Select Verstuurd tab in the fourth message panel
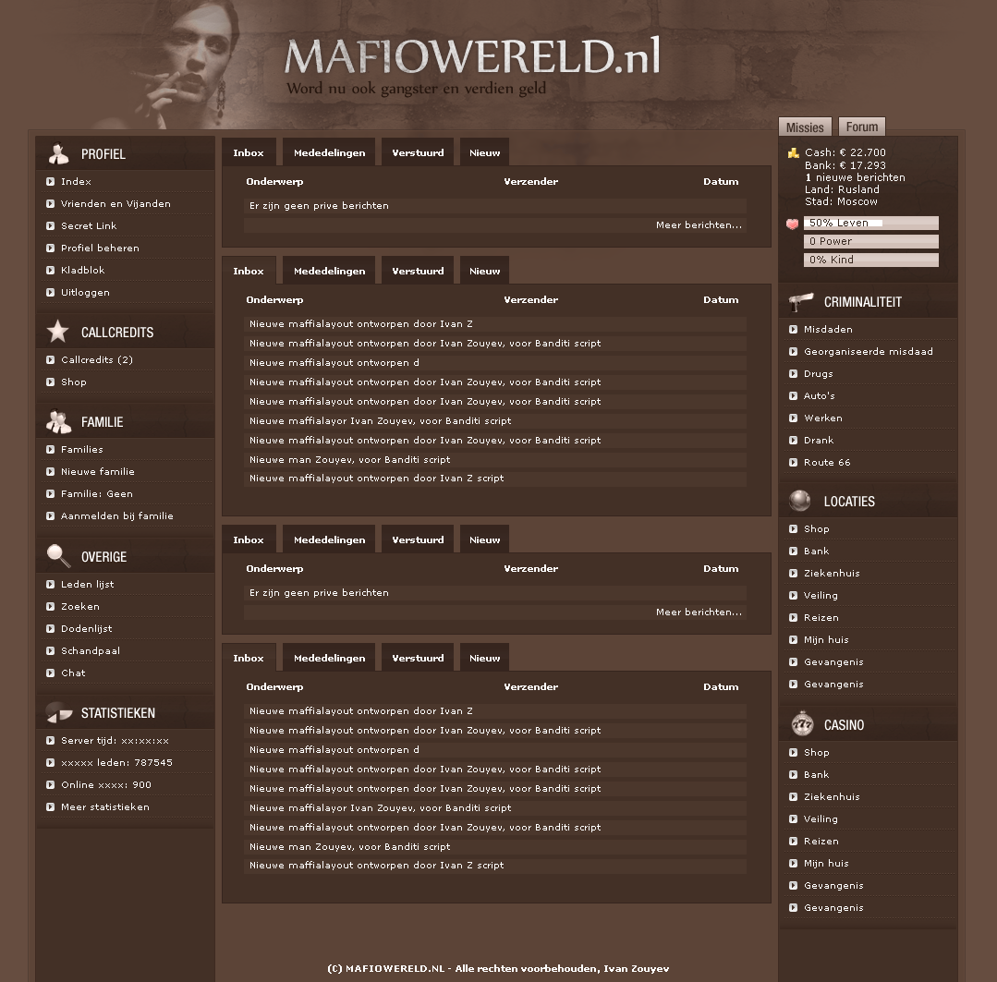This screenshot has width=997, height=982. [x=418, y=658]
